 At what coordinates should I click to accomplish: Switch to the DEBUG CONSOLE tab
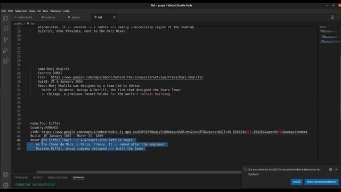coord(58,178)
